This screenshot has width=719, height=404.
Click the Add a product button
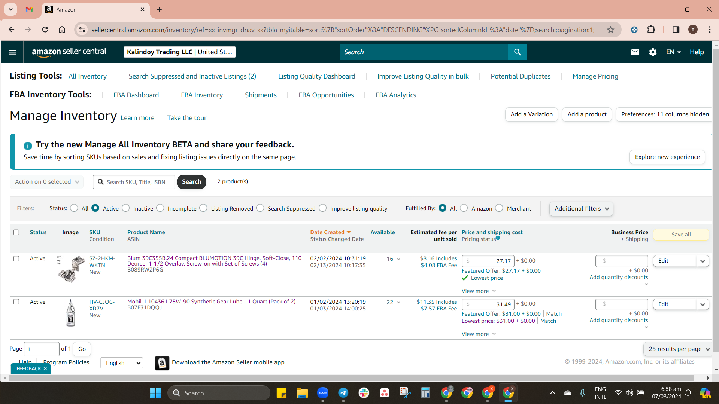(x=587, y=114)
